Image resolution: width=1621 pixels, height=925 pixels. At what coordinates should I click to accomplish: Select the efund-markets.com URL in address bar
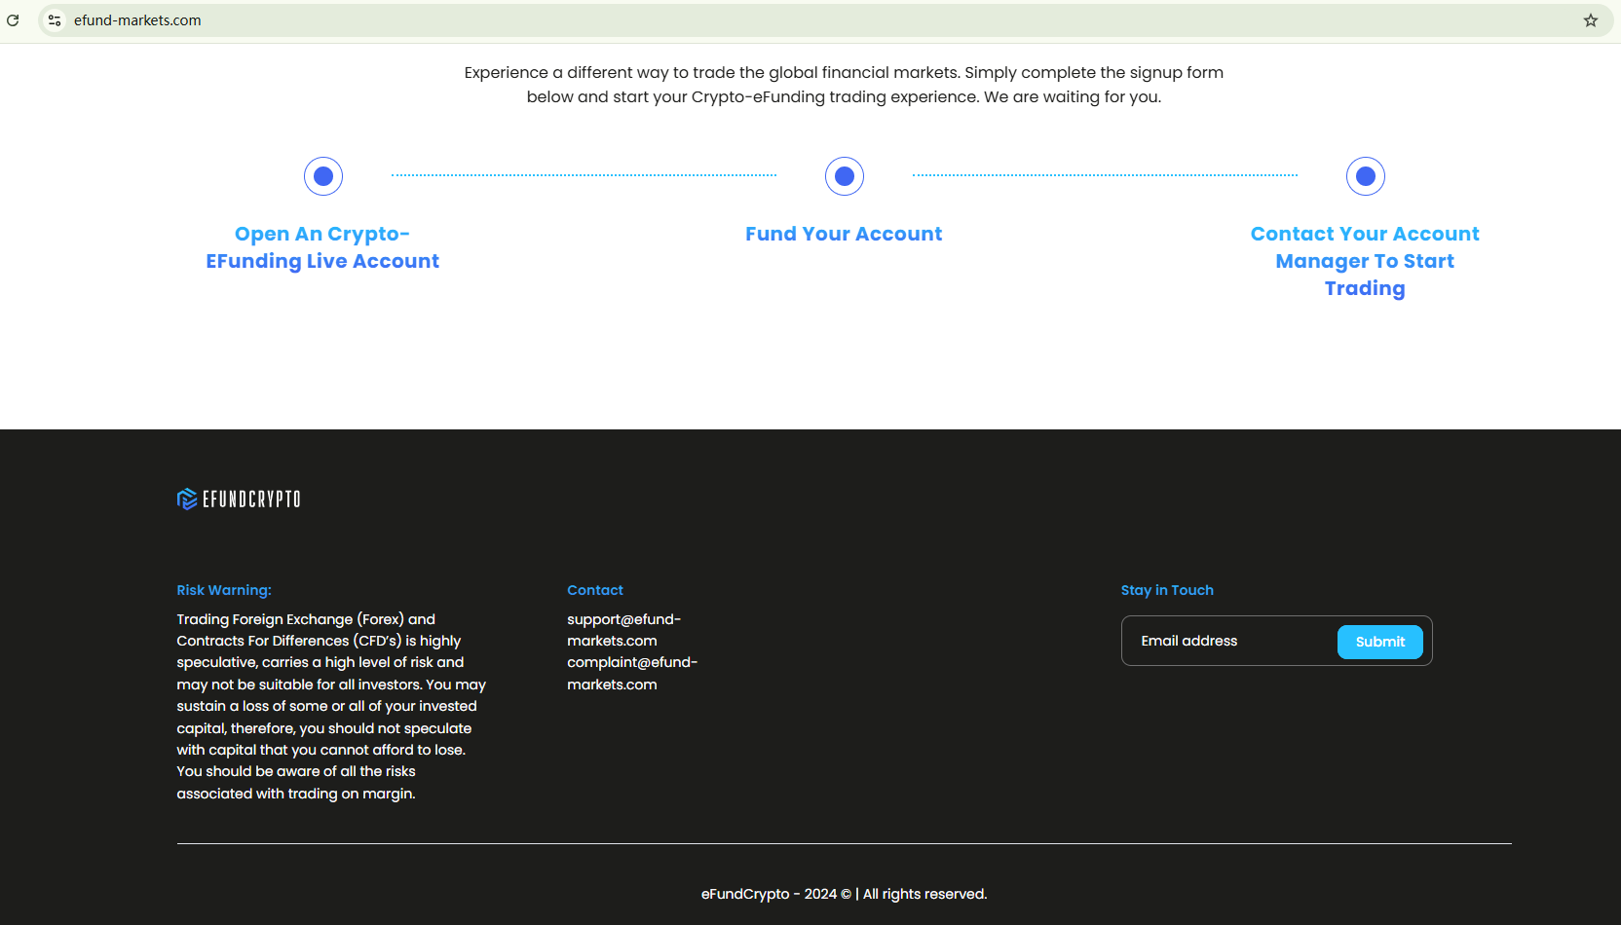coord(137,20)
